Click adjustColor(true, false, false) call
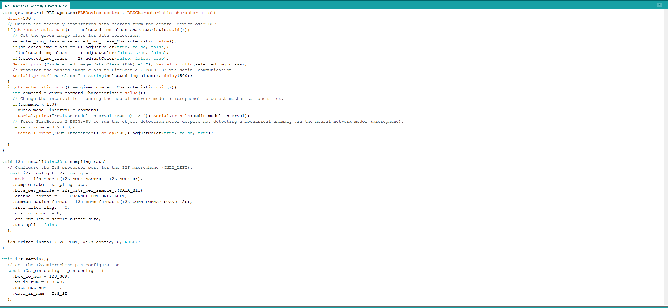 click(127, 47)
